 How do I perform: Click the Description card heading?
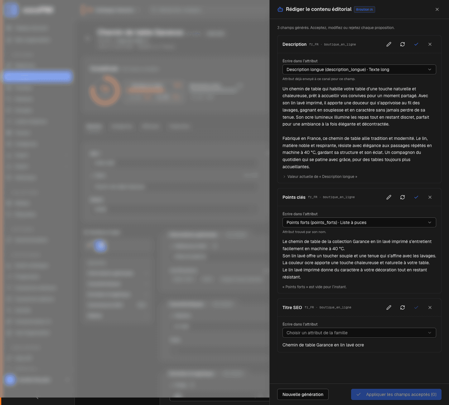pyautogui.click(x=294, y=44)
